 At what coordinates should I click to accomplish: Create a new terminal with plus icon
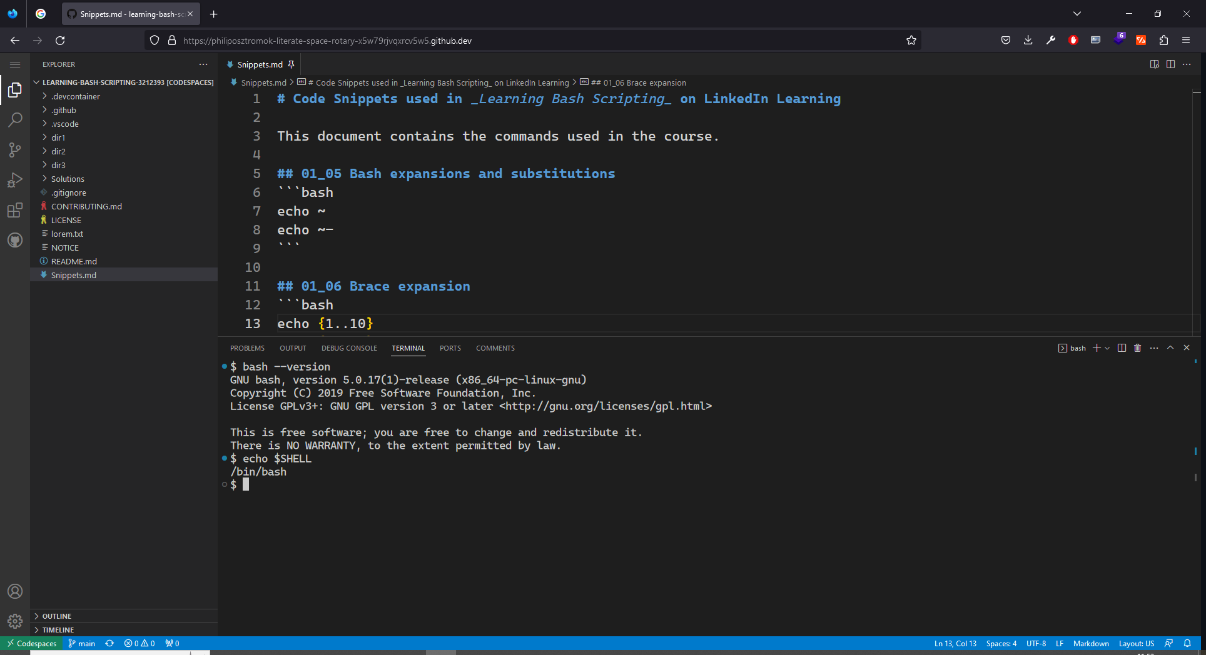pyautogui.click(x=1097, y=348)
